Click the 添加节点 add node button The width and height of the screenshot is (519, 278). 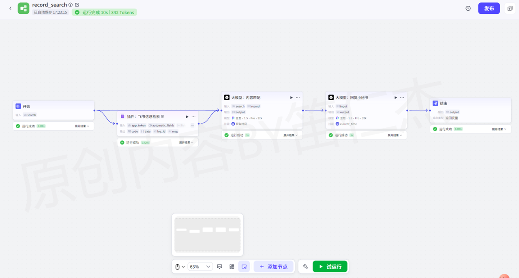(274, 267)
